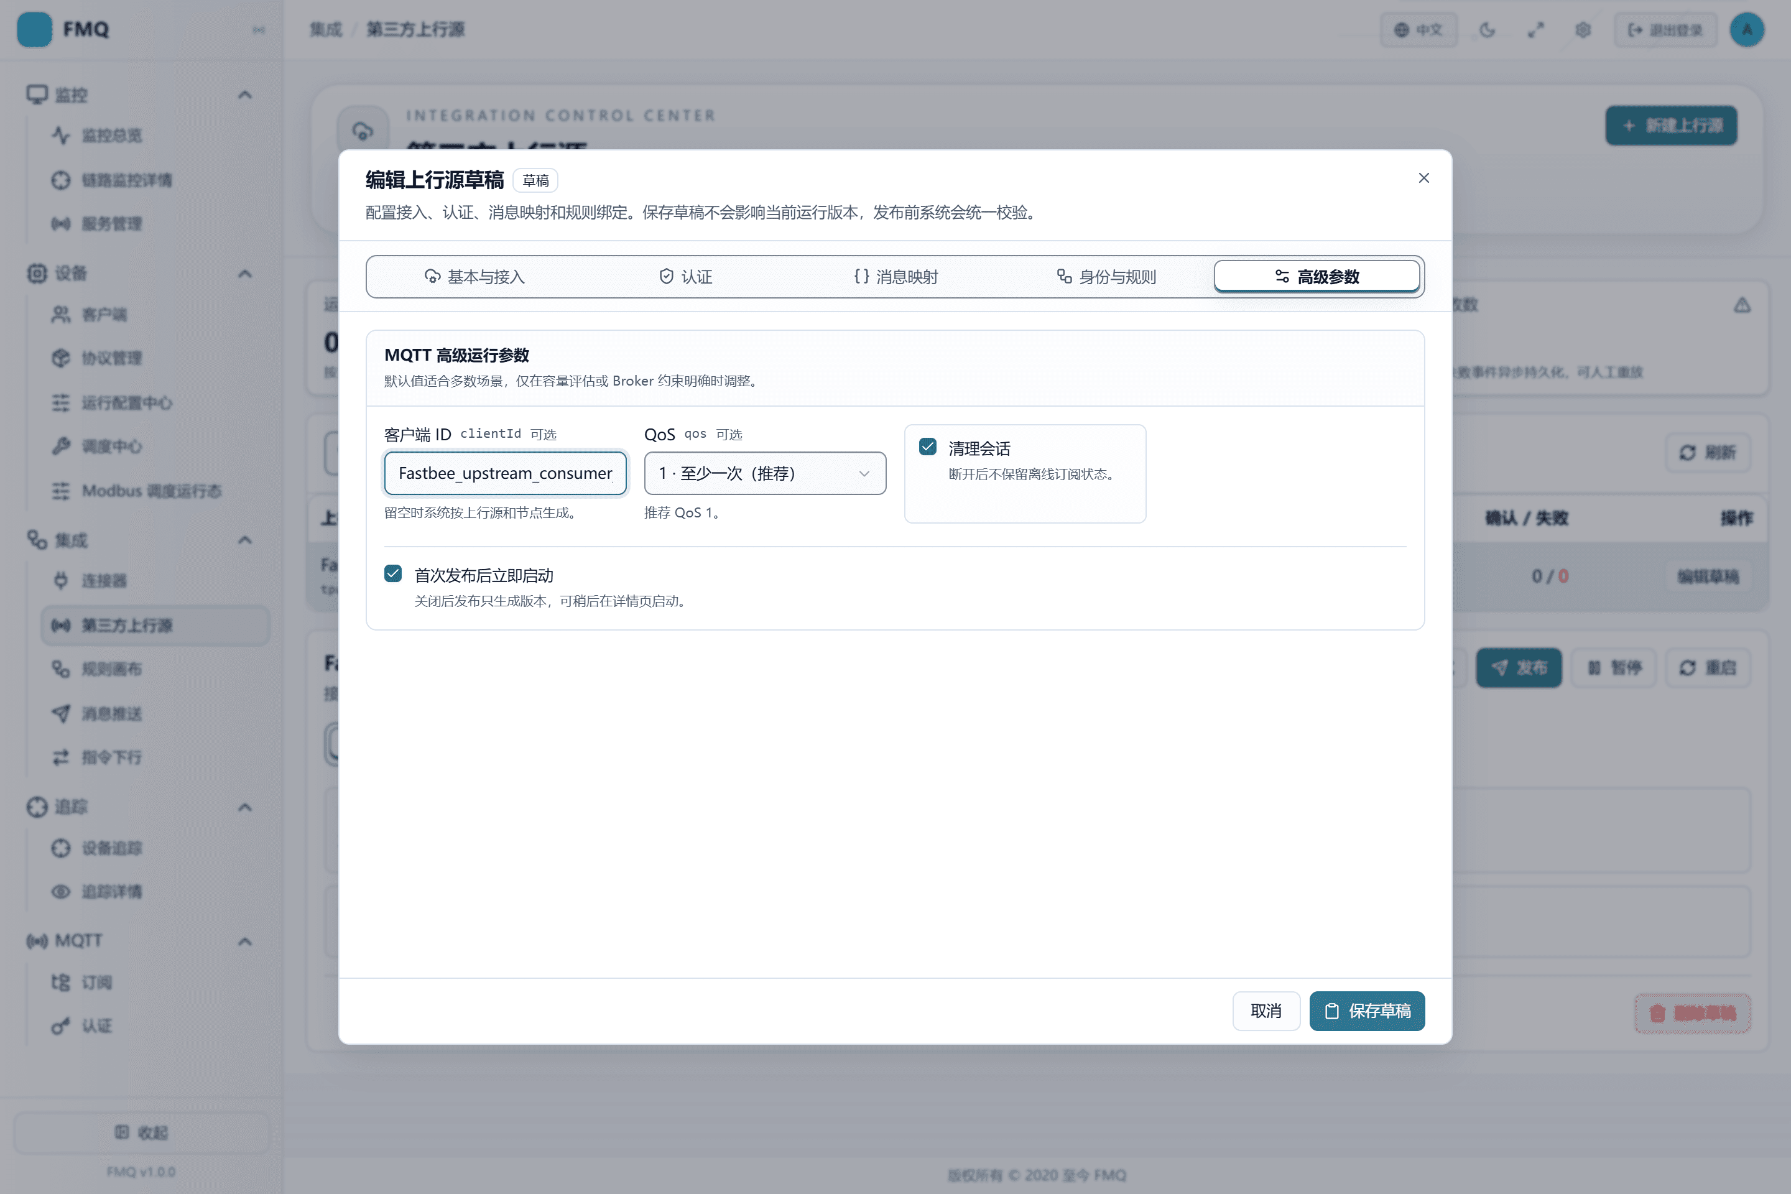
Task: Click the fullscreen expand icon
Action: pyautogui.click(x=1535, y=30)
